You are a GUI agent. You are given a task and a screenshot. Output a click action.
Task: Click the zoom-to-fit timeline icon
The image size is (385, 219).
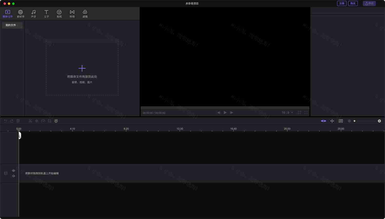(341, 121)
